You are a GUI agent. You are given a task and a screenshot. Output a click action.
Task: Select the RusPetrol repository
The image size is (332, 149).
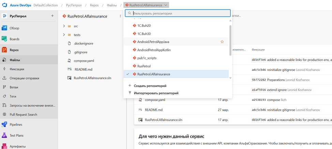tap(176, 66)
